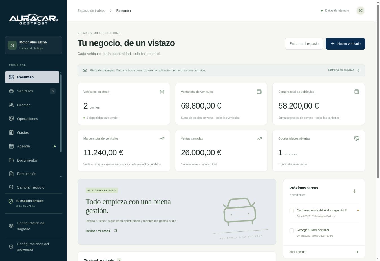
Task: Click the shield icon beside Cambiar negocio
Action: 11,187
